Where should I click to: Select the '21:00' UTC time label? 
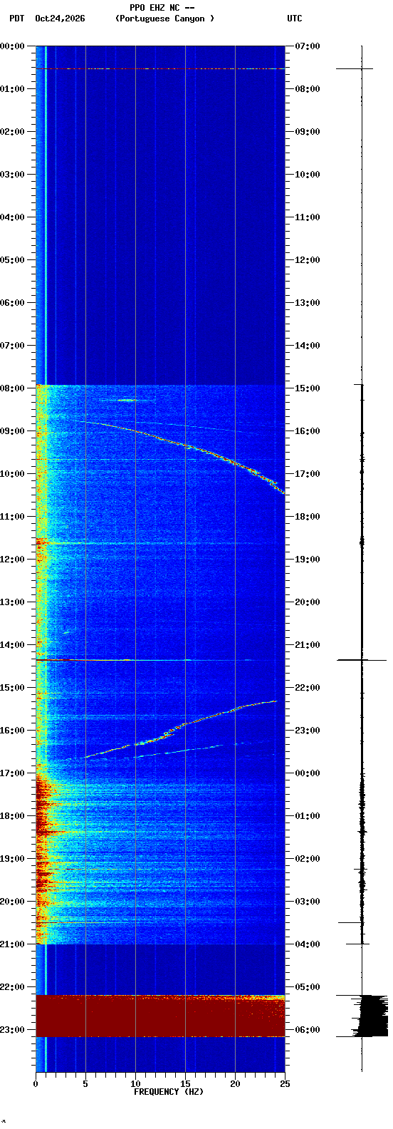tap(308, 645)
